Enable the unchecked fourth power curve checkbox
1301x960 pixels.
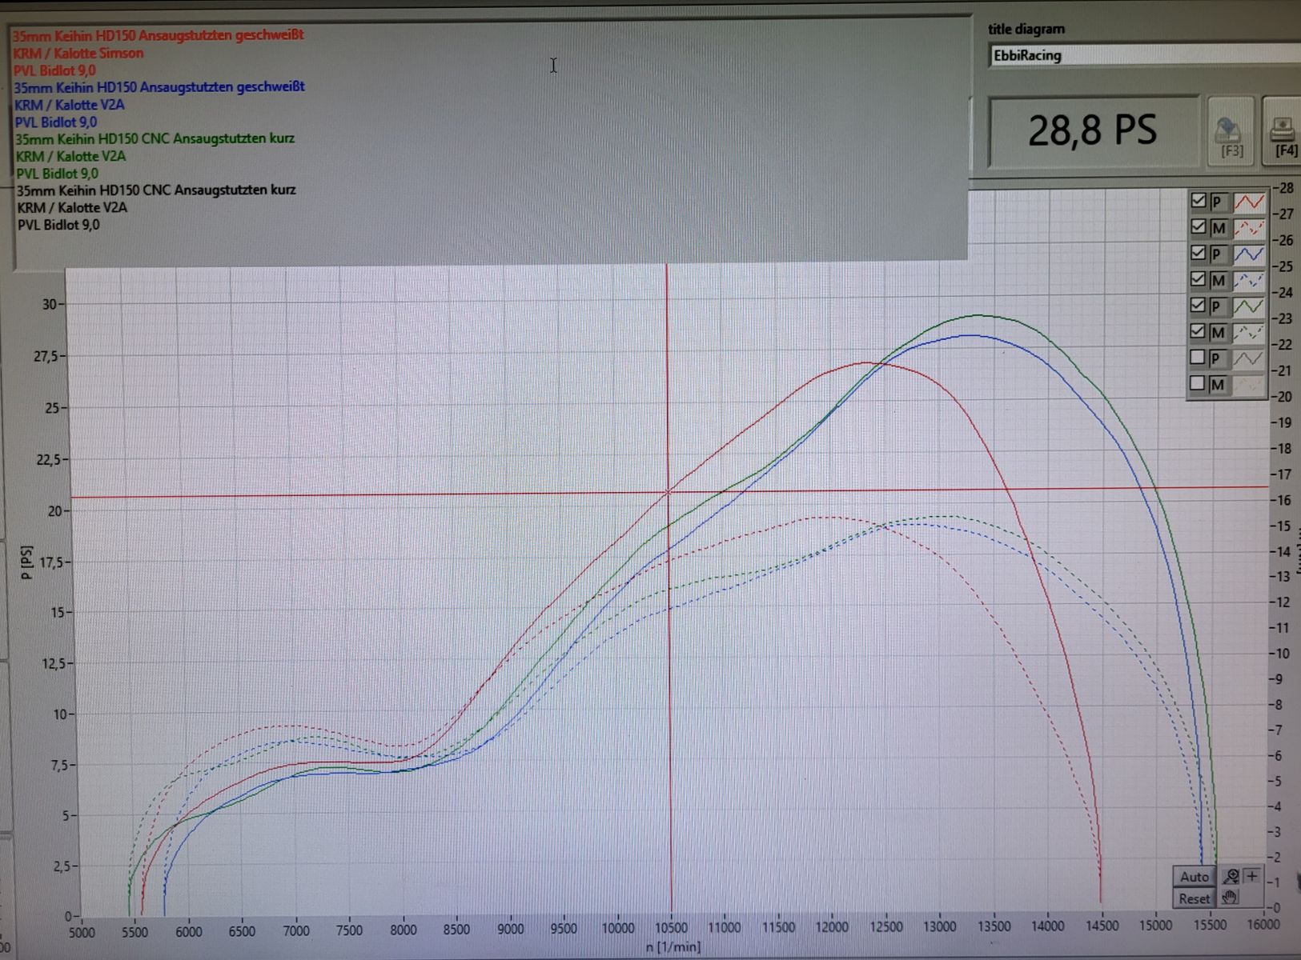pyautogui.click(x=1199, y=358)
